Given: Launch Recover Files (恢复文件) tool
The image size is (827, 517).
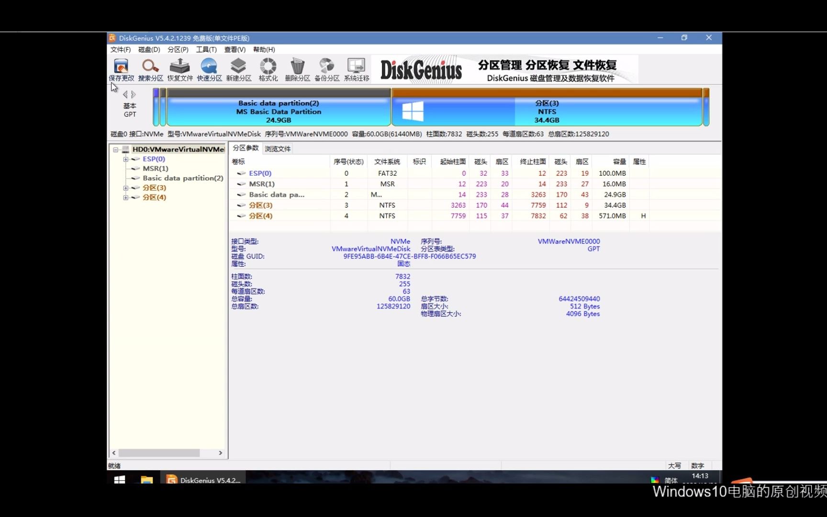Looking at the screenshot, I should (x=180, y=70).
